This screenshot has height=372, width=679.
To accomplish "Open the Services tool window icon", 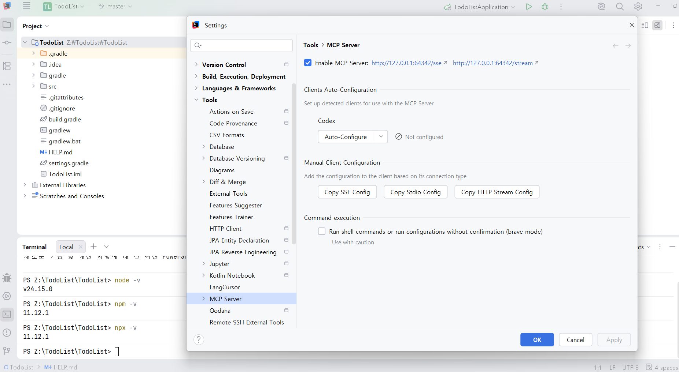I will click(x=7, y=296).
